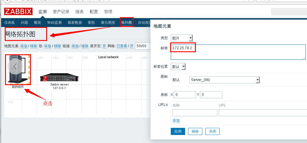This screenshot has height=143, width=307.
Task: Click the 应用 button
Action: pos(178,131)
